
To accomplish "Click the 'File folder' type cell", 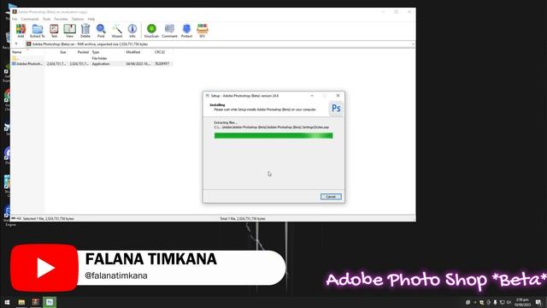I will [99, 58].
